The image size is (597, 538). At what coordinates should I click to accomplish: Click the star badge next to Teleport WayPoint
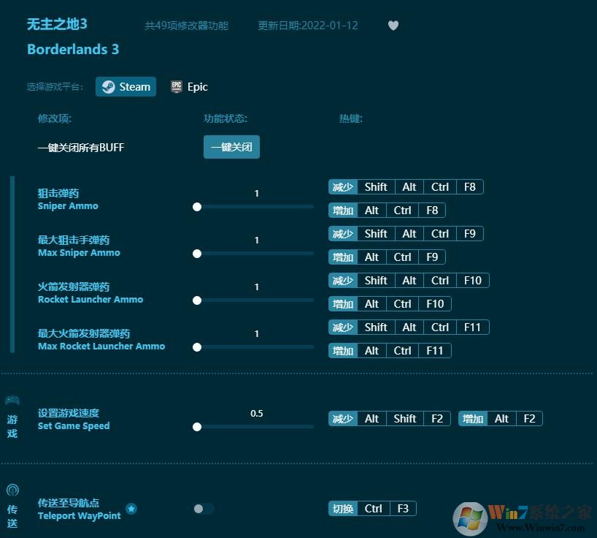click(x=131, y=509)
